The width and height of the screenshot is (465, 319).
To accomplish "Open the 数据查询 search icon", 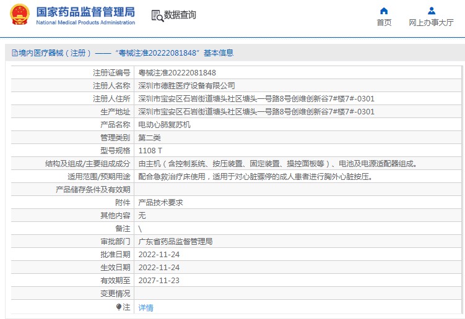I will click(x=157, y=15).
